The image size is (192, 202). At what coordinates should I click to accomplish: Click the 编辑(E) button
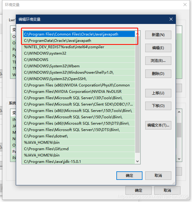(158, 48)
